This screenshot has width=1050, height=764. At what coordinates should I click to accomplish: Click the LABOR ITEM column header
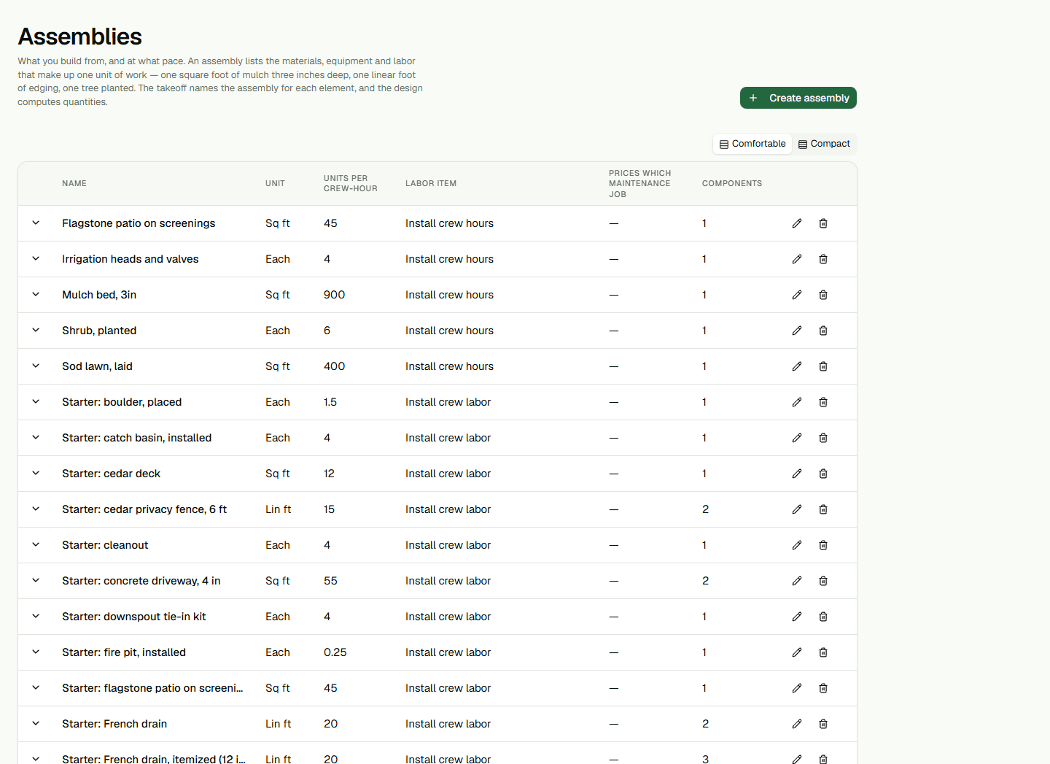pyautogui.click(x=431, y=183)
